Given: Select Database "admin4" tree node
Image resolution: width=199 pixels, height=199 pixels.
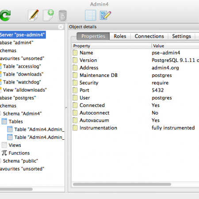Looking at the screenshot, I should [x=16, y=43].
